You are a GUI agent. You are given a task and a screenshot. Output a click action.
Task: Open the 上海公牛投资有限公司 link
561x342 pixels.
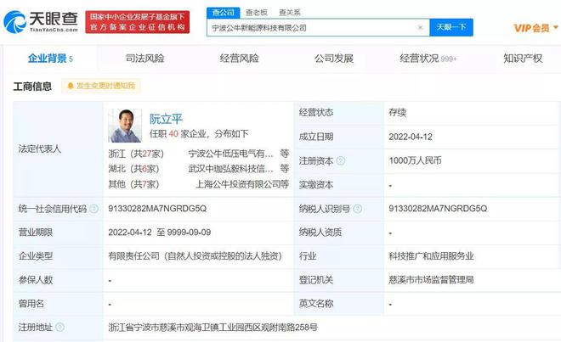pos(238,184)
